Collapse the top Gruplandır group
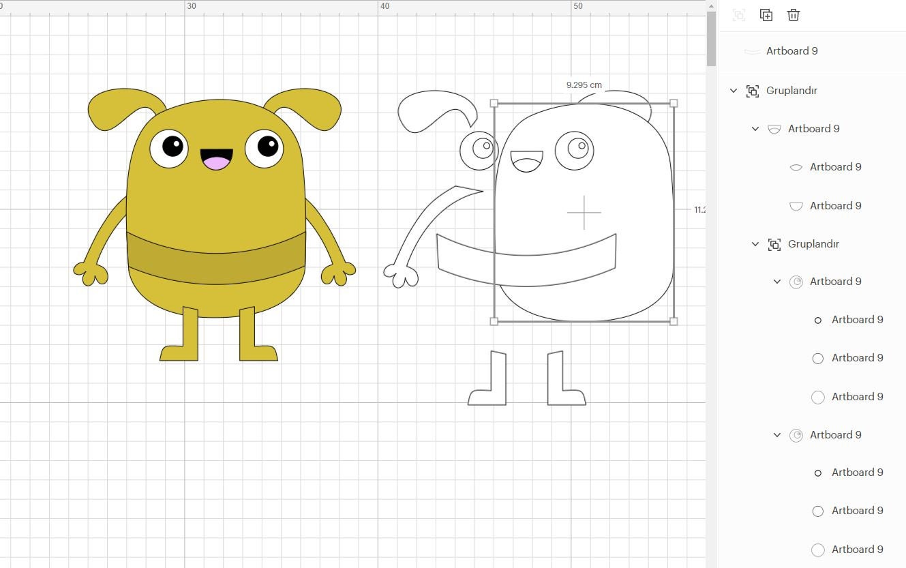The width and height of the screenshot is (906, 568). (x=734, y=90)
